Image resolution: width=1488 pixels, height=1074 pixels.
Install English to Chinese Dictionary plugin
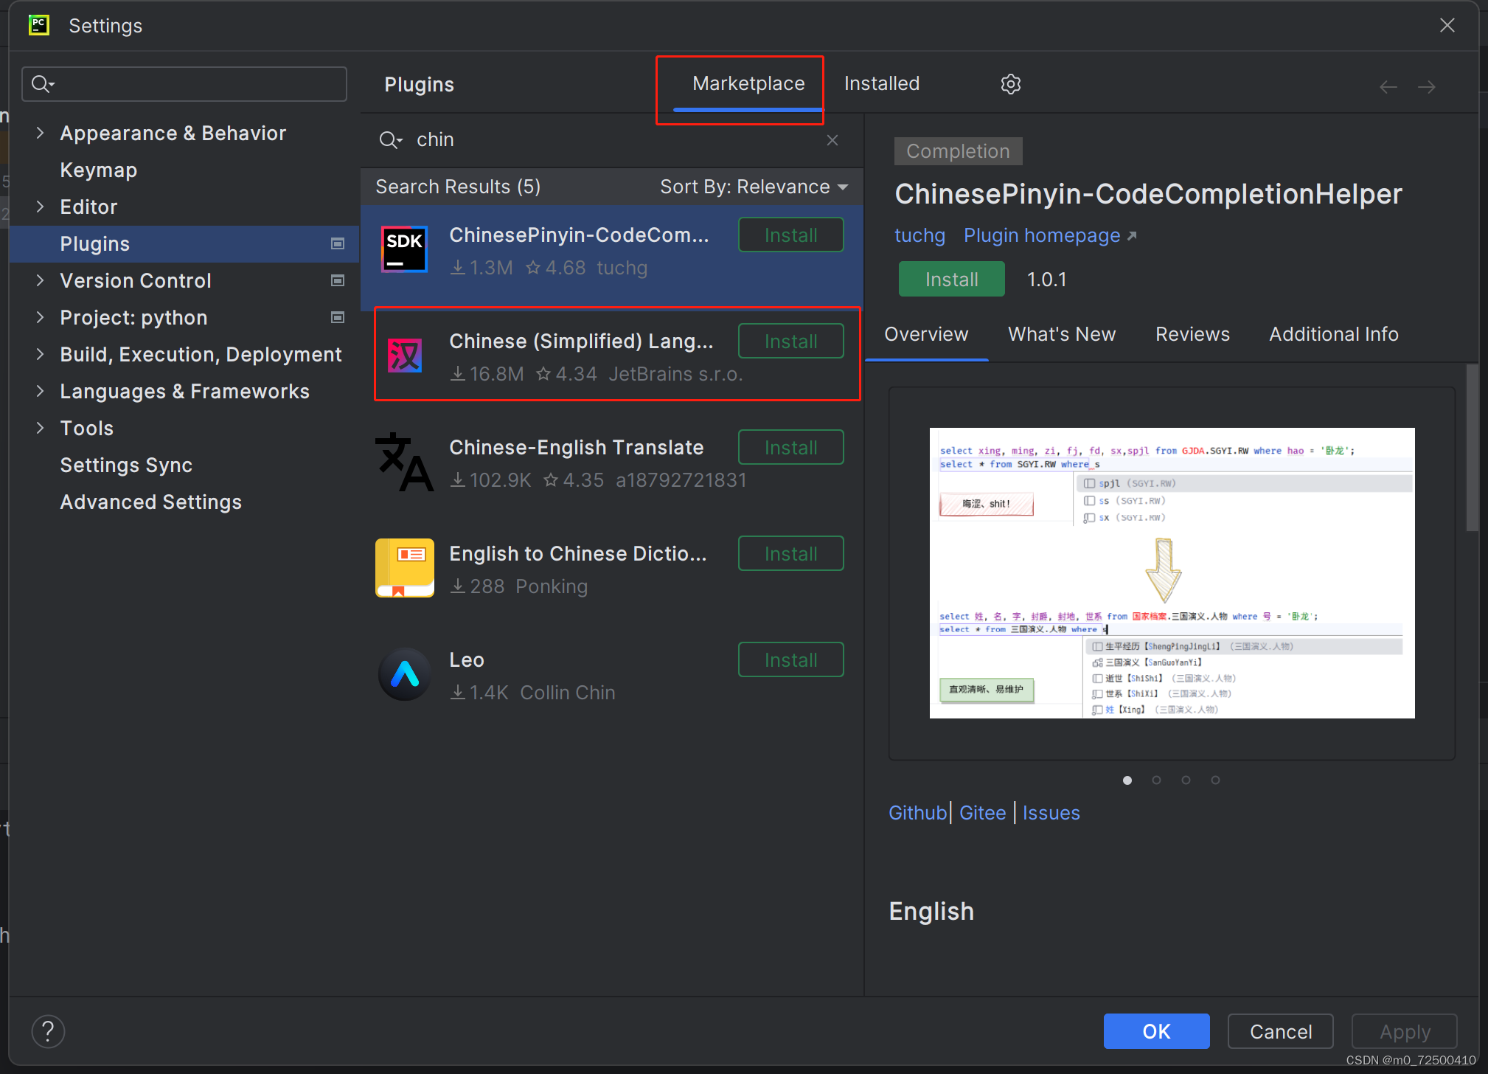pyautogui.click(x=790, y=554)
